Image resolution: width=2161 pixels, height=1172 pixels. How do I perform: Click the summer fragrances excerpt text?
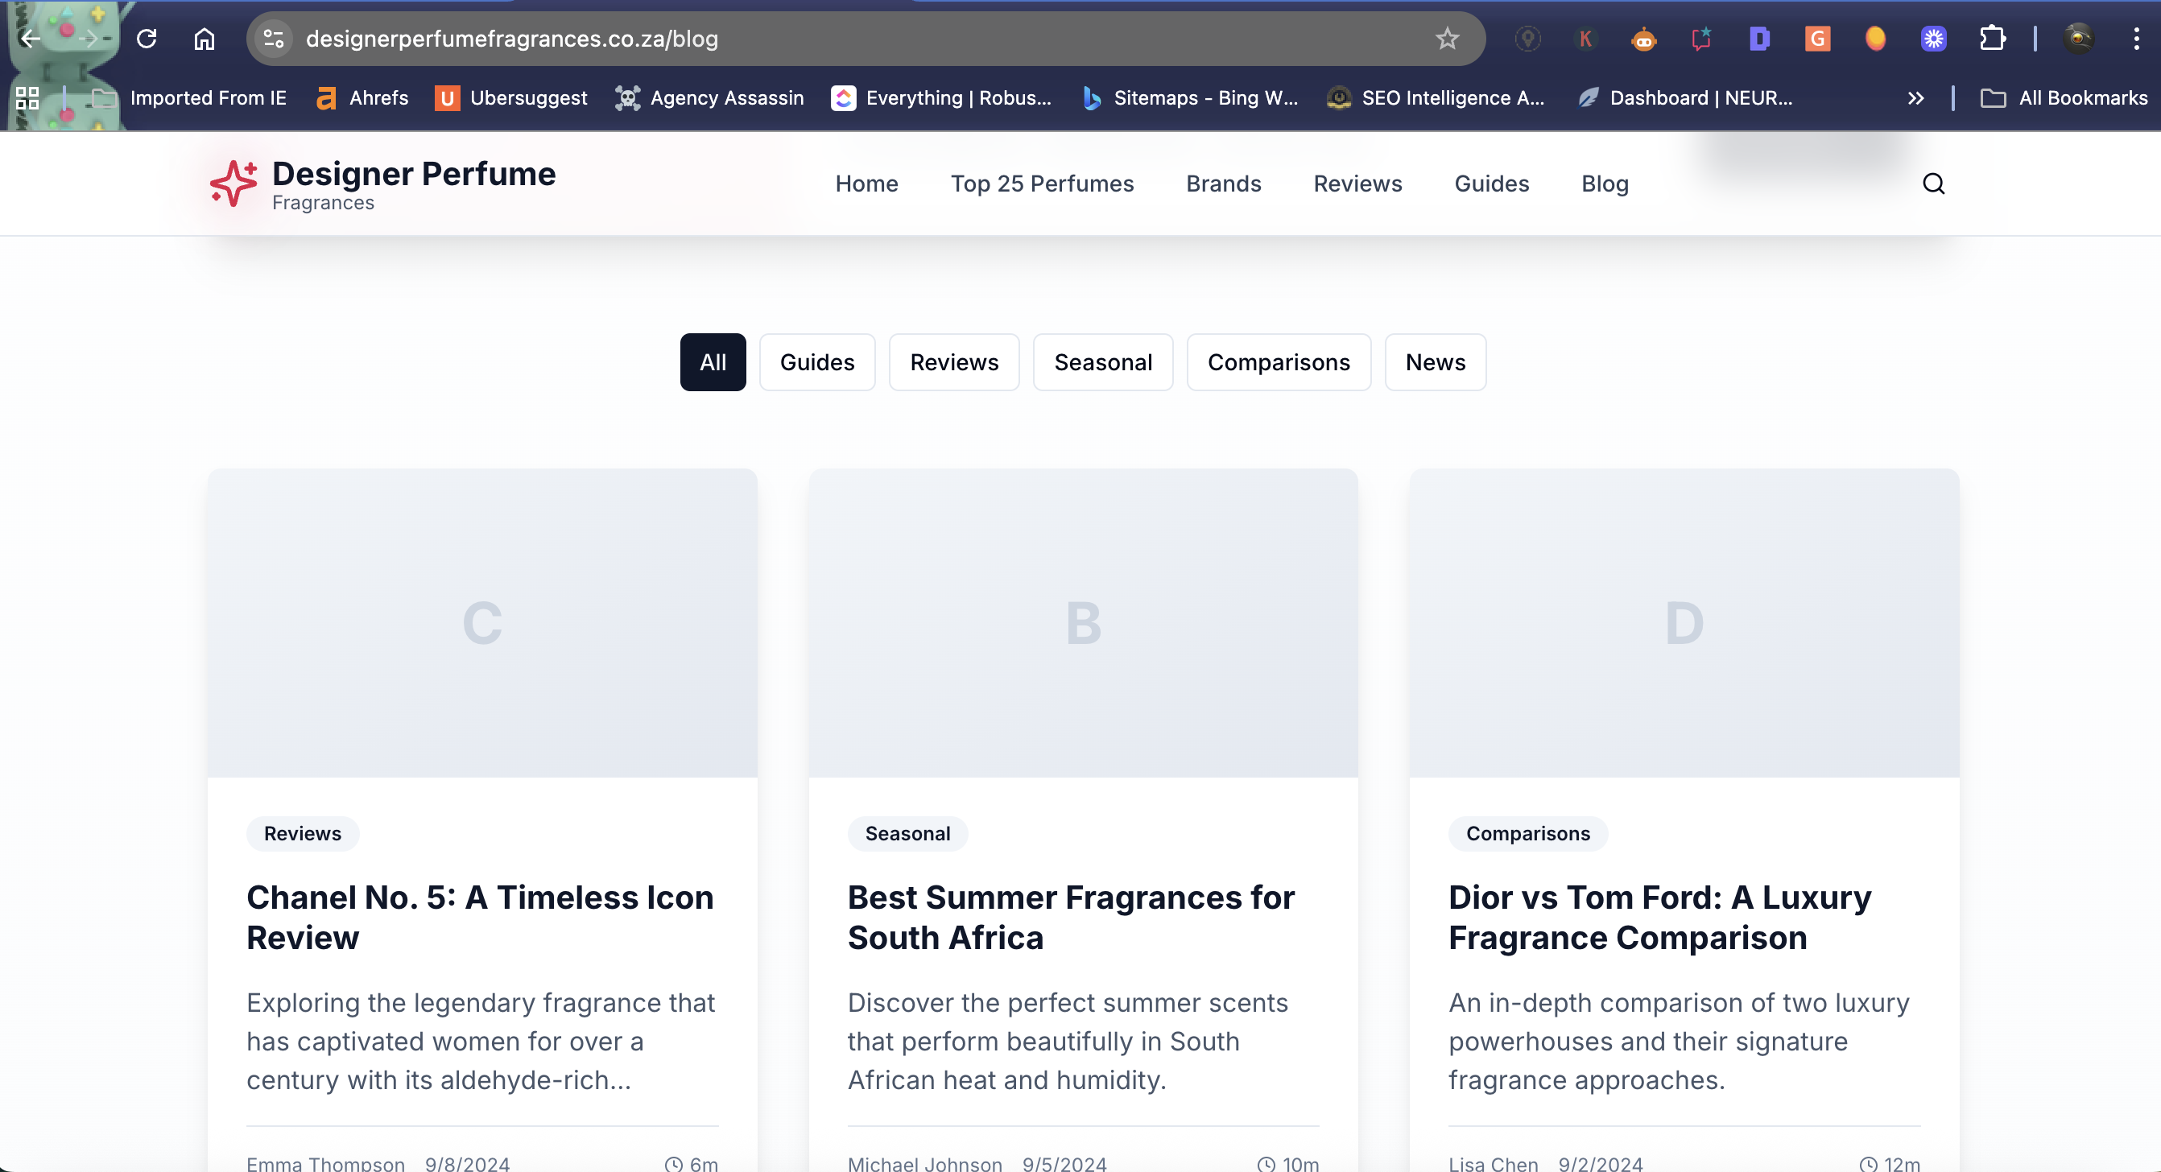pyautogui.click(x=1068, y=1041)
